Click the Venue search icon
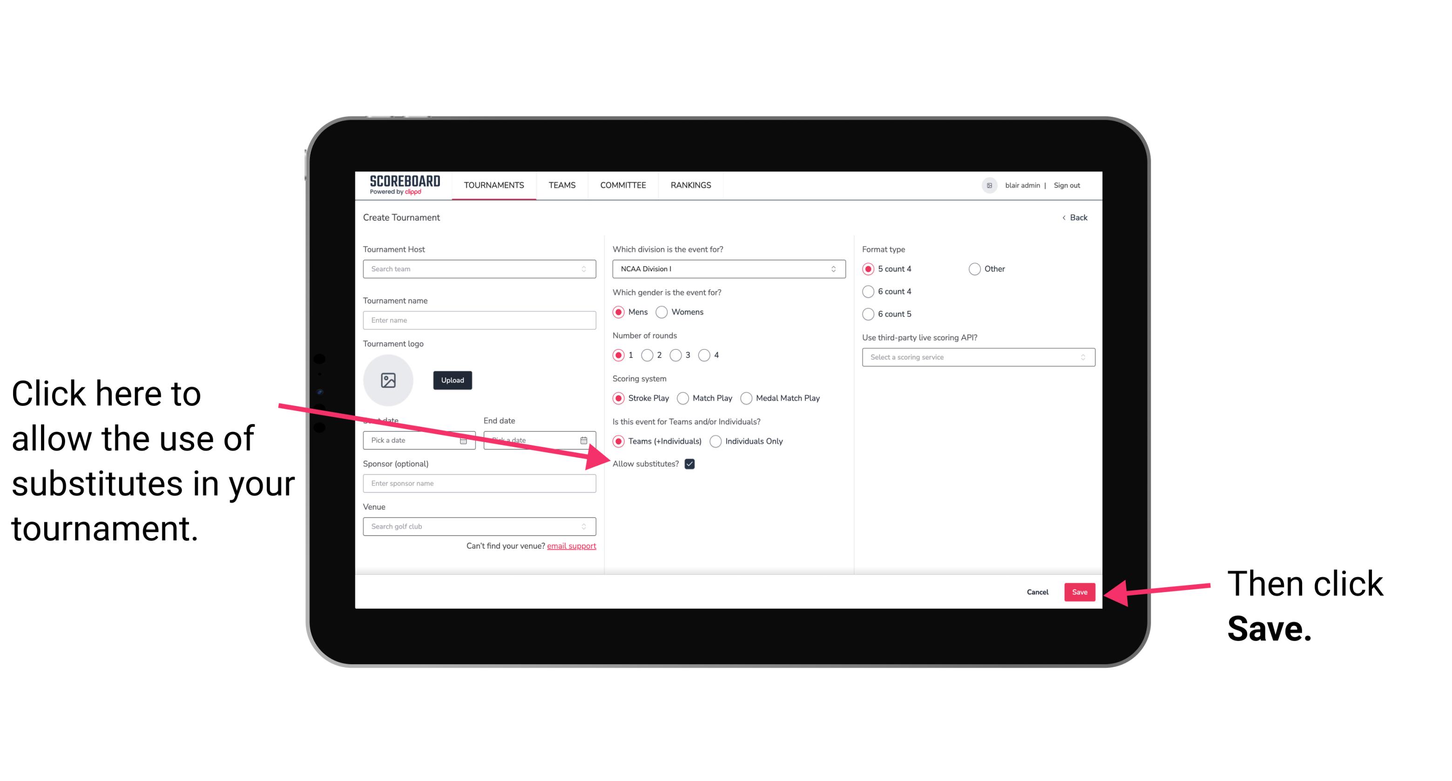Viewport: 1452px width, 781px height. click(587, 527)
